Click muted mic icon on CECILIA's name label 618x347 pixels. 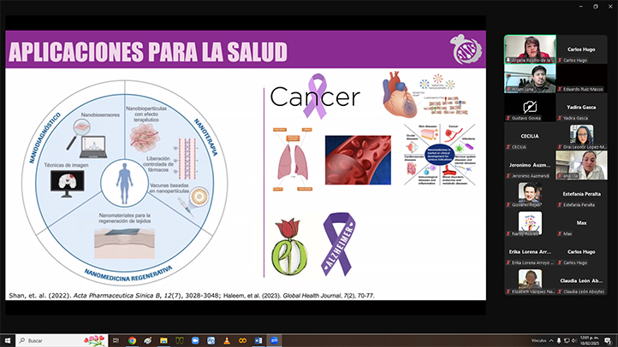point(508,147)
